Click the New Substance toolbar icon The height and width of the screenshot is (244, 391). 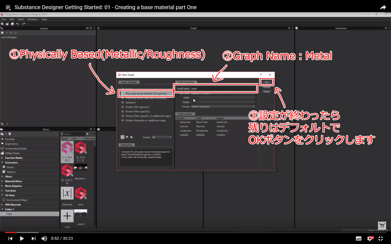point(2,24)
